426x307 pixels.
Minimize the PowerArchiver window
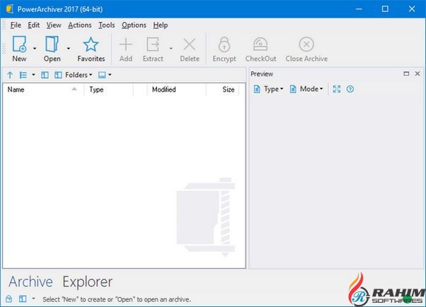tap(359, 9)
